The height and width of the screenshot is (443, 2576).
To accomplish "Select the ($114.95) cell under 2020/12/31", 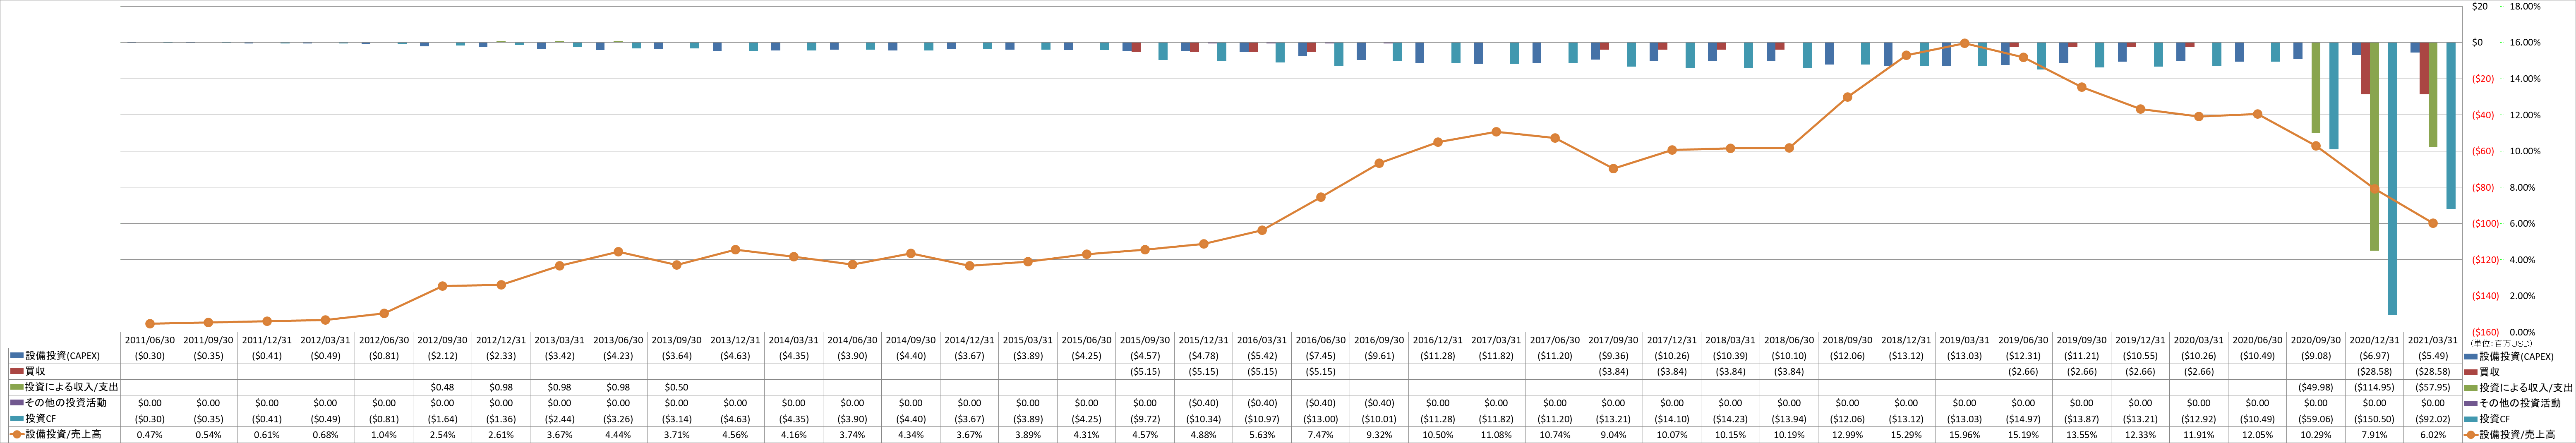I will [2375, 387].
